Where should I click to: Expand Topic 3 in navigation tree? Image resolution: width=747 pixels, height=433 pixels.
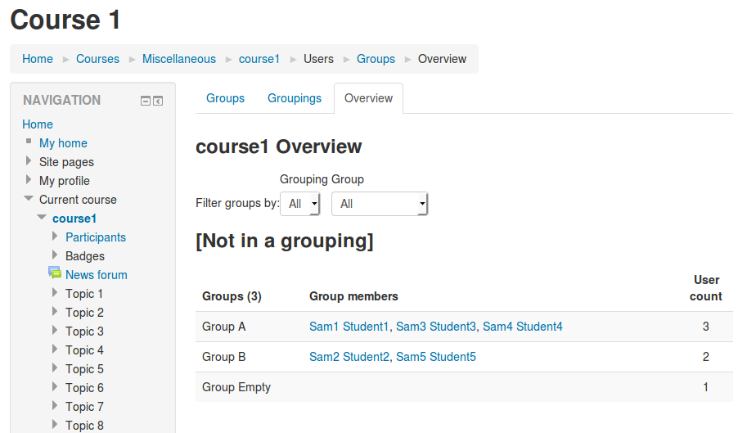click(55, 330)
